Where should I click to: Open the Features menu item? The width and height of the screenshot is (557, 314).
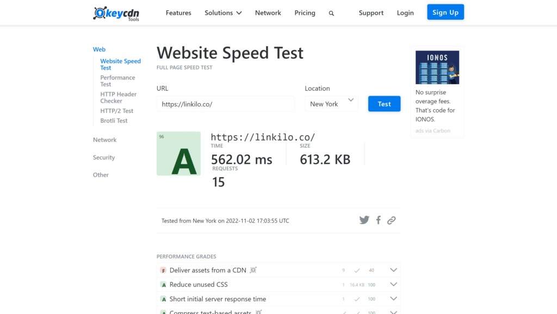click(x=178, y=13)
